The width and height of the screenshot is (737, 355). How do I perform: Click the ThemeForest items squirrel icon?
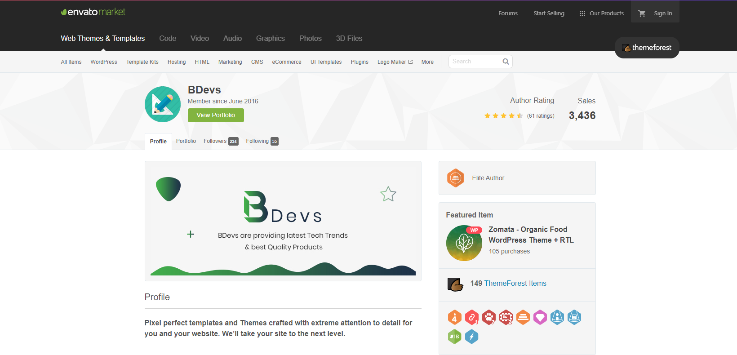455,284
